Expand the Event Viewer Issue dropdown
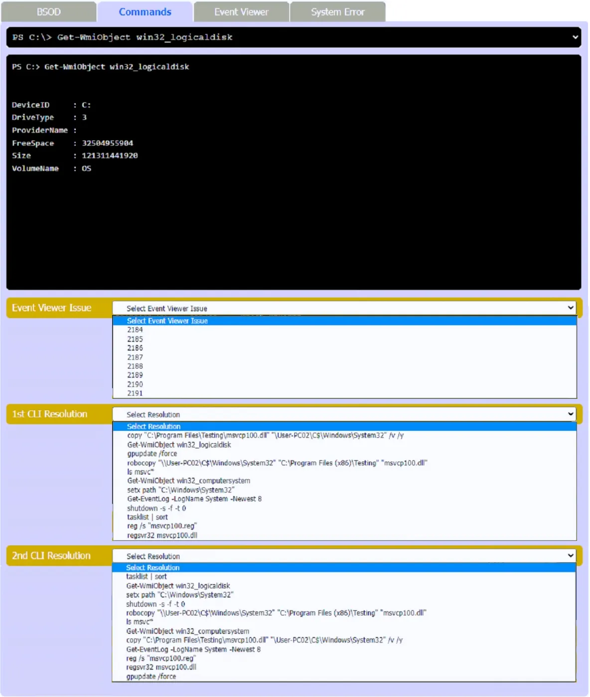Image resolution: width=590 pixels, height=697 pixels. coord(344,308)
